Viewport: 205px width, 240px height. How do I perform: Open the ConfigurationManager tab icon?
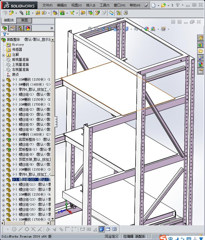20,28
